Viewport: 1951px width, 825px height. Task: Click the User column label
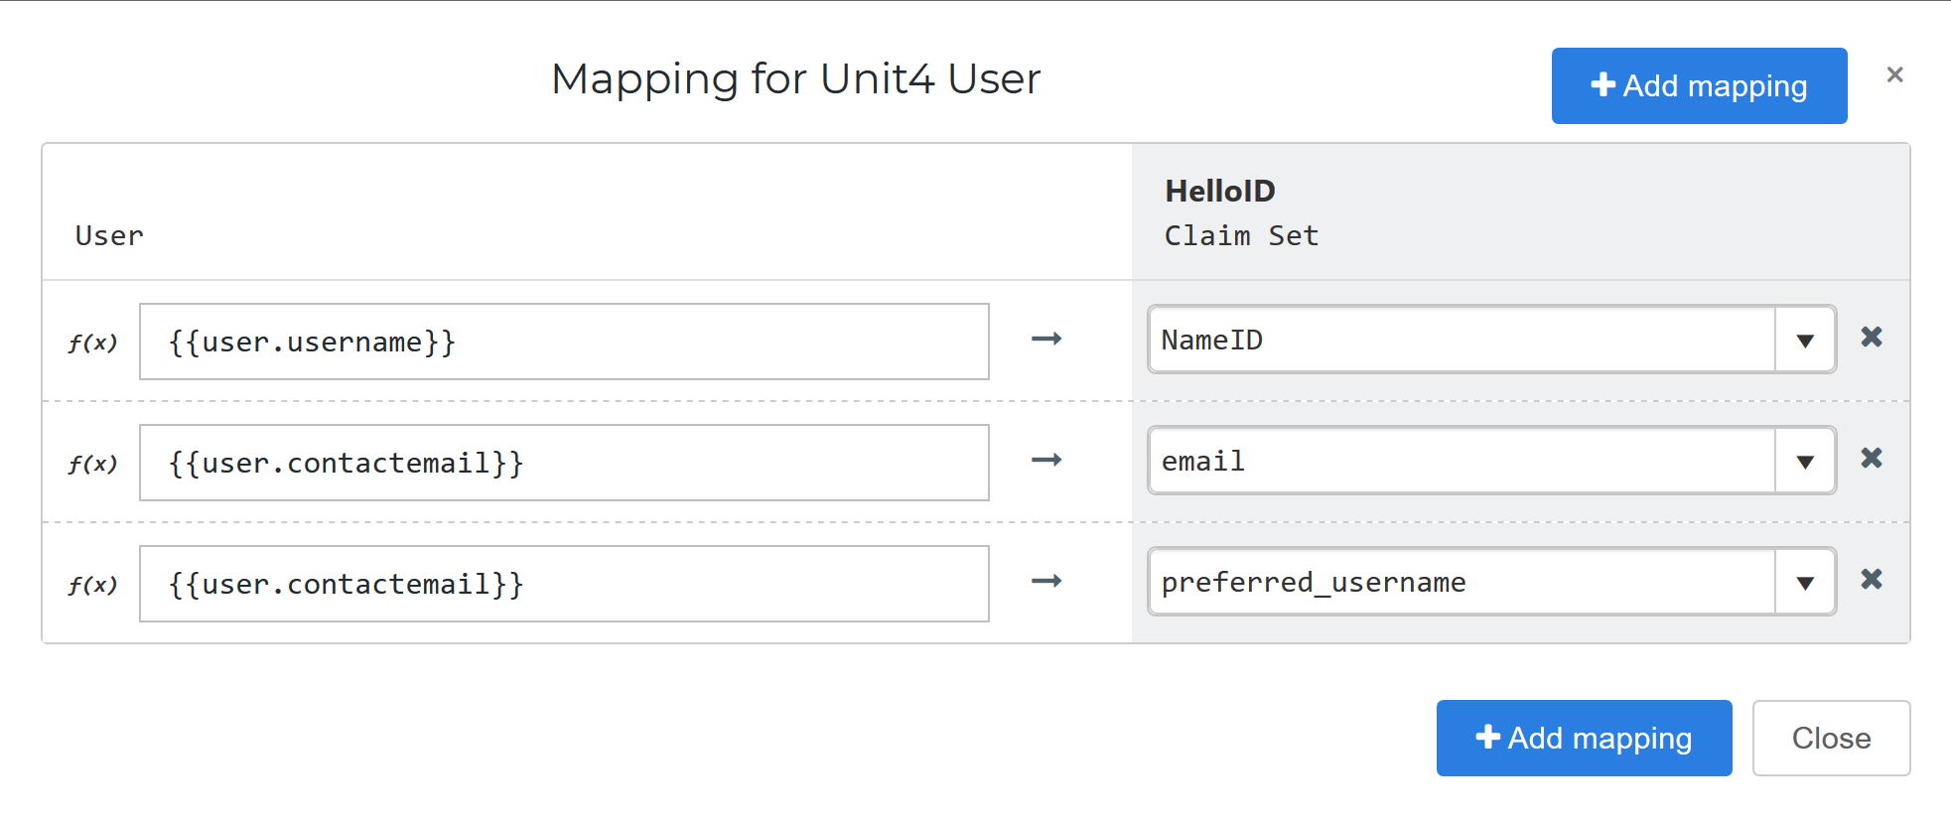pyautogui.click(x=109, y=236)
